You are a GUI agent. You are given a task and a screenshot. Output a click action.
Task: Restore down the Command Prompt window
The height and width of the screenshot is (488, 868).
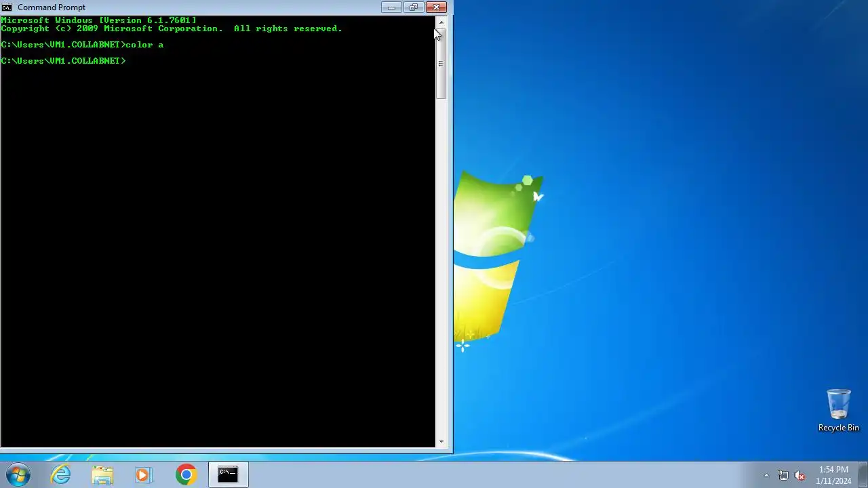pyautogui.click(x=413, y=7)
